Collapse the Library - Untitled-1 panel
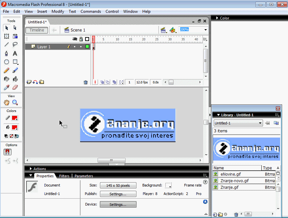 [x=218, y=115]
